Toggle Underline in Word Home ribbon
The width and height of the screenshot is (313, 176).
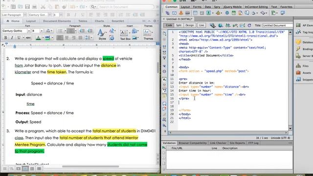pos(19,38)
